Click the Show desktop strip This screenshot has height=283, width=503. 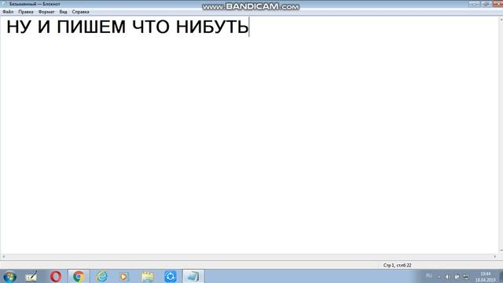tap(501, 277)
